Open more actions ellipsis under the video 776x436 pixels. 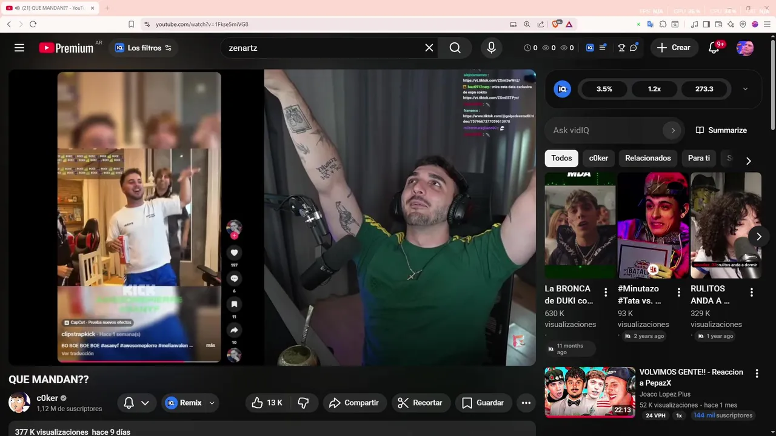click(x=526, y=403)
